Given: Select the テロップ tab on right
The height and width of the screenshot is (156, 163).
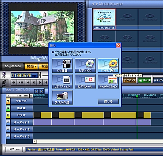Looking at the screenshot, I should click(129, 80).
